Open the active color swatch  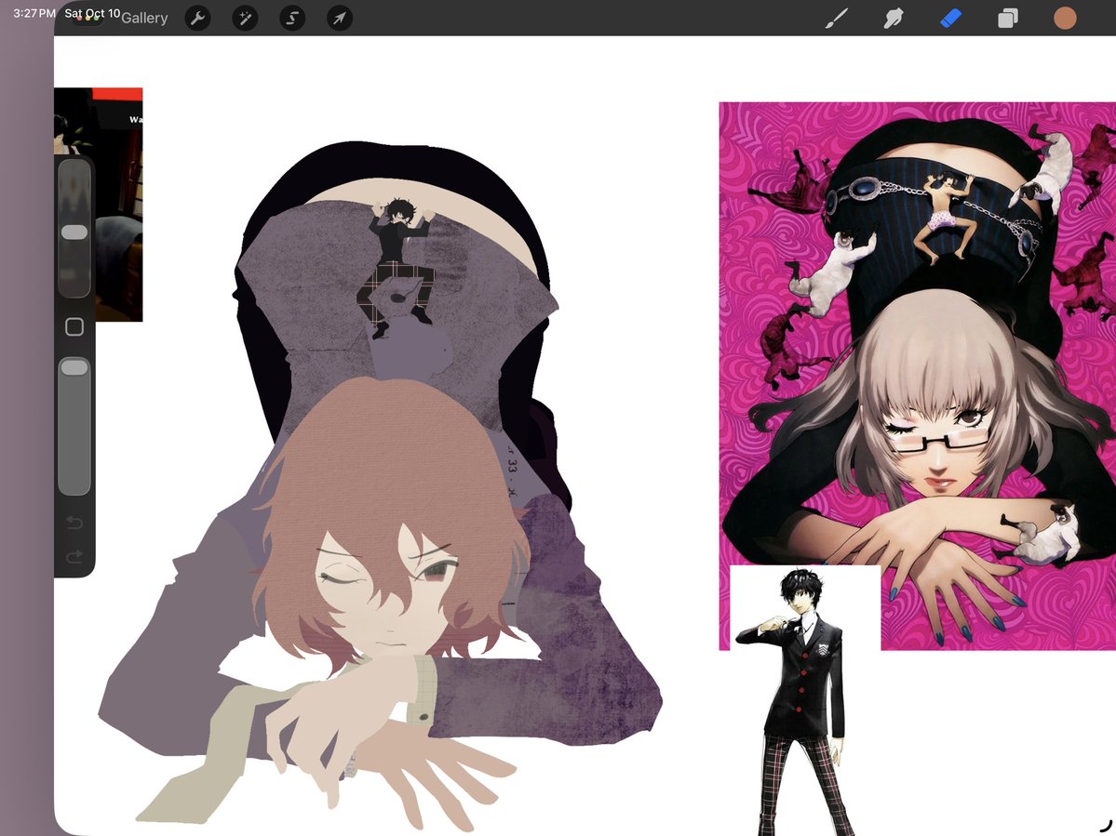coord(1065,19)
